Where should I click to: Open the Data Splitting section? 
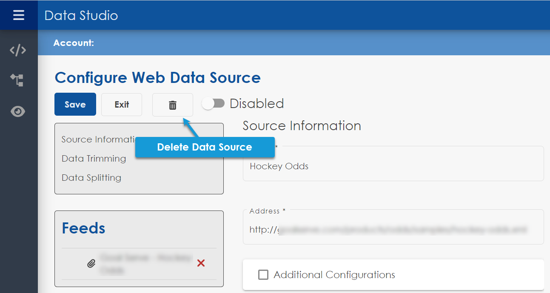pos(91,178)
